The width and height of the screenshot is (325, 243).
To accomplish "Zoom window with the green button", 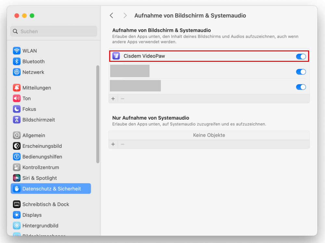I will pyautogui.click(x=32, y=16).
